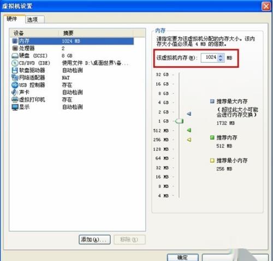The width and height of the screenshot is (273, 261).
Task: Click the 8 MB label on memory scale
Action: [x=163, y=186]
